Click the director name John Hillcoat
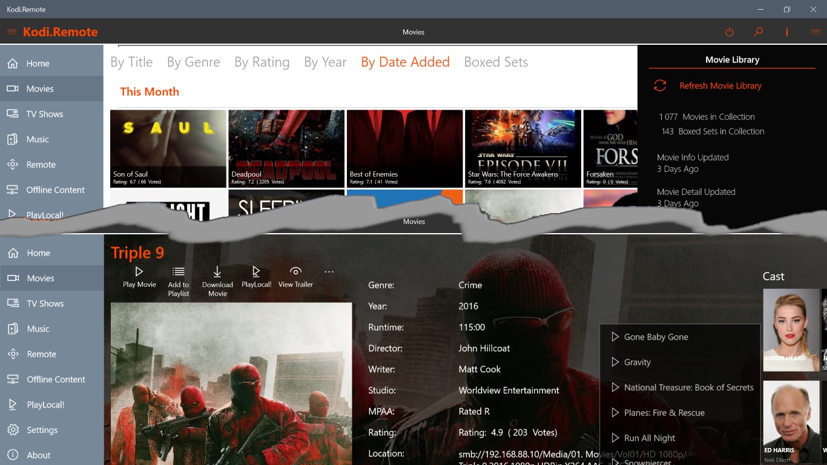Screen dimensions: 827x465 coord(484,349)
